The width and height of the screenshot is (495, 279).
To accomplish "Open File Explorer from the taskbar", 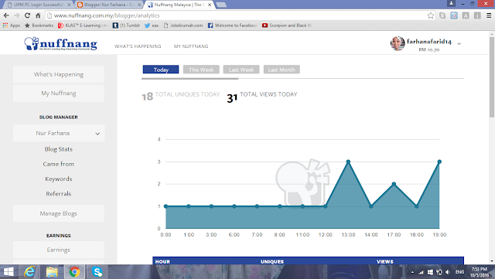I will click(x=52, y=272).
